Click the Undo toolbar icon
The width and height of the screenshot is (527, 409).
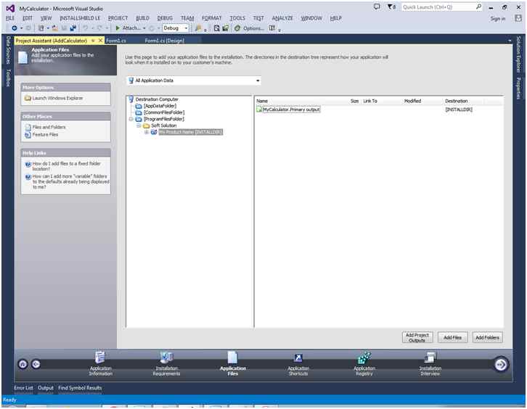pos(86,28)
